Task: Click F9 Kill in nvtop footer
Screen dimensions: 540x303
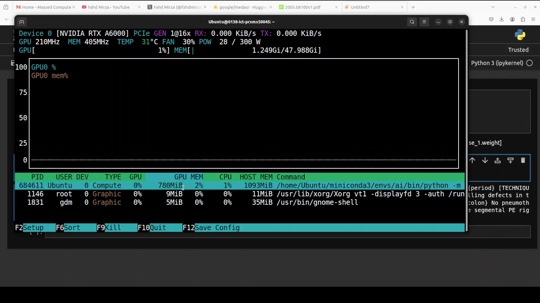Action: 112,228
